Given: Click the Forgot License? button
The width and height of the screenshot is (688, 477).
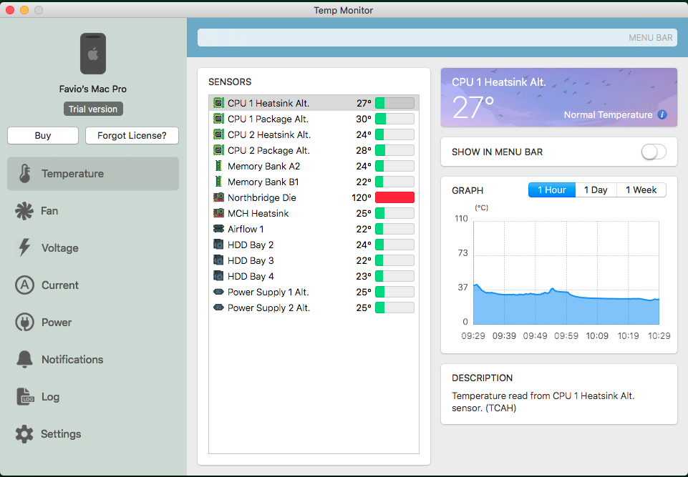Looking at the screenshot, I should (x=132, y=135).
